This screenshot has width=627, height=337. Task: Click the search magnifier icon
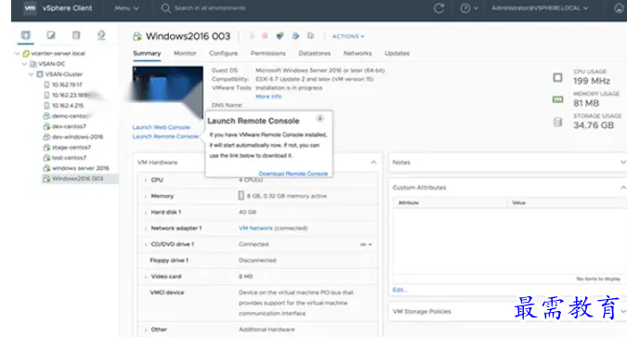pyautogui.click(x=165, y=8)
